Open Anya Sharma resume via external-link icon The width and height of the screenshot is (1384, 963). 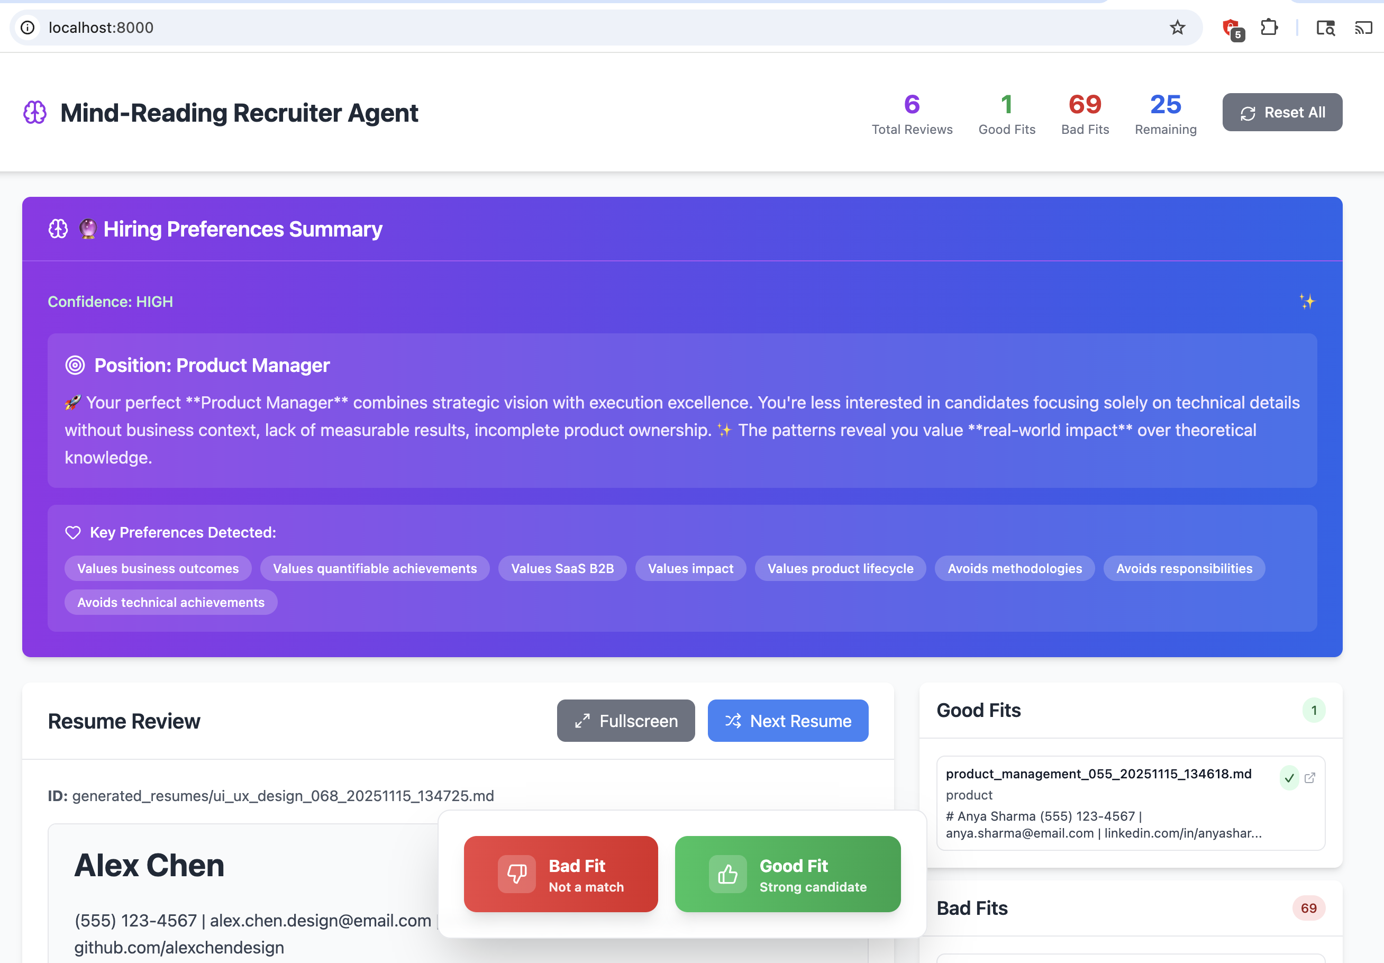pyautogui.click(x=1309, y=778)
